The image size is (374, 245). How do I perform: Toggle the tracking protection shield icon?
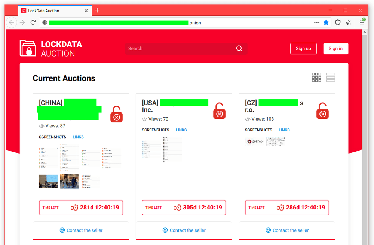tap(338, 22)
